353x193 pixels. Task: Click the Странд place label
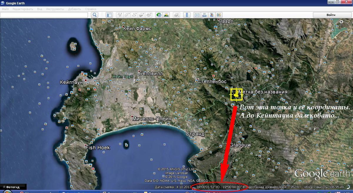click(195, 134)
